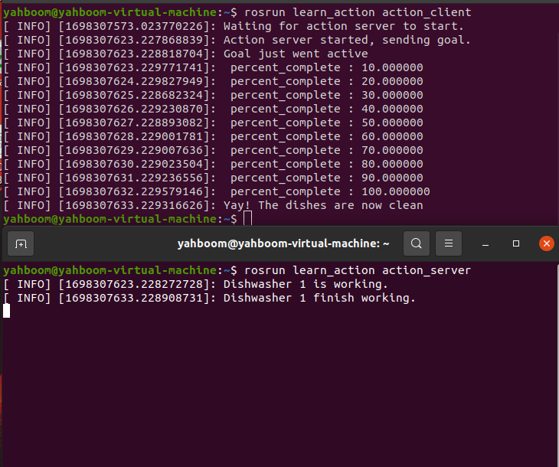Click the 'rosrun learn_action action_client' command line
559x467 pixels.
pyautogui.click(x=237, y=12)
